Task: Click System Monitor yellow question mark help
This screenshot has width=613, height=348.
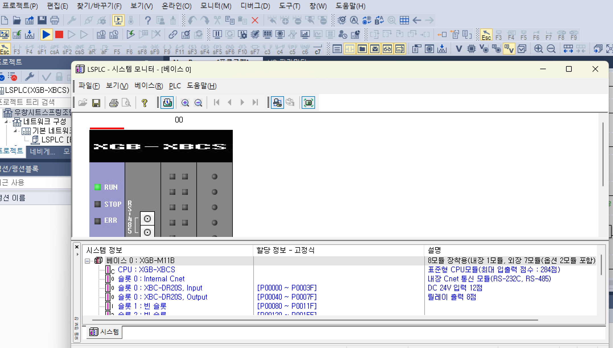Action: (145, 103)
